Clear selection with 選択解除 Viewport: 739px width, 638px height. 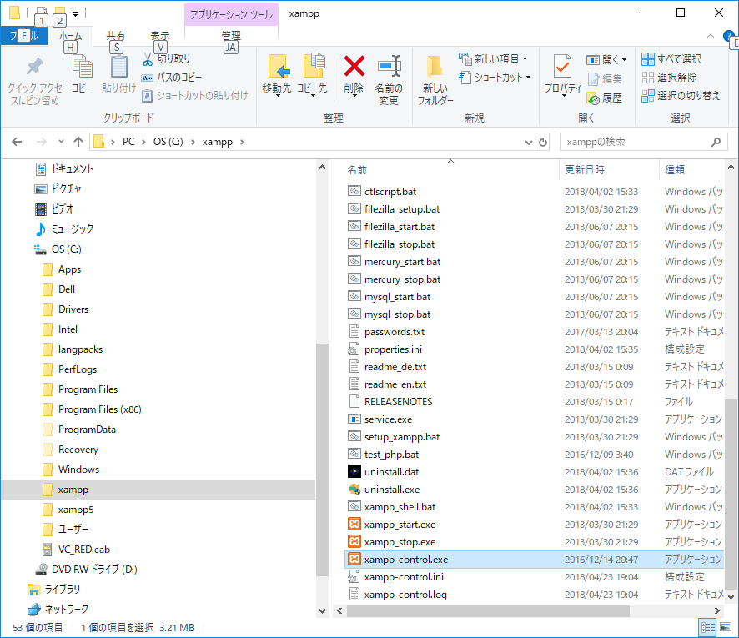(669, 78)
